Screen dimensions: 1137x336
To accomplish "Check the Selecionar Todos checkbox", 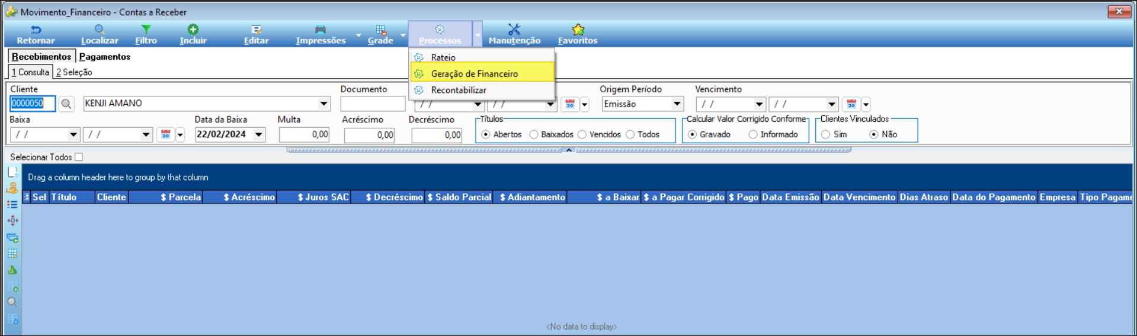I will (x=79, y=157).
